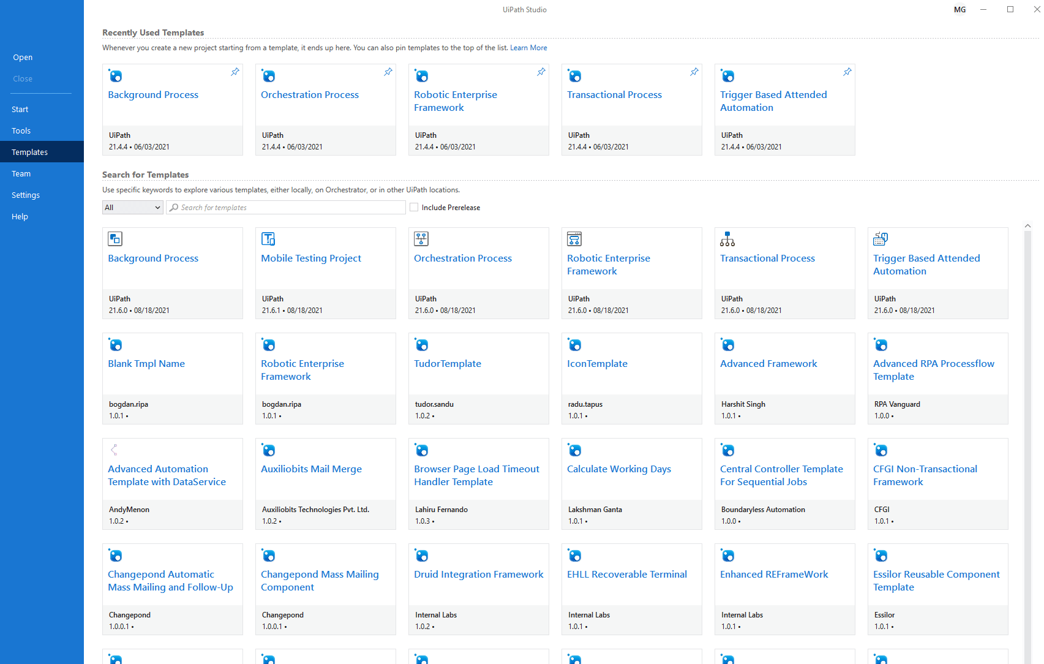Viewport: 1044px width, 664px height.
Task: Pin the recent Robotic Enterprise Framework template
Action: pyautogui.click(x=541, y=72)
